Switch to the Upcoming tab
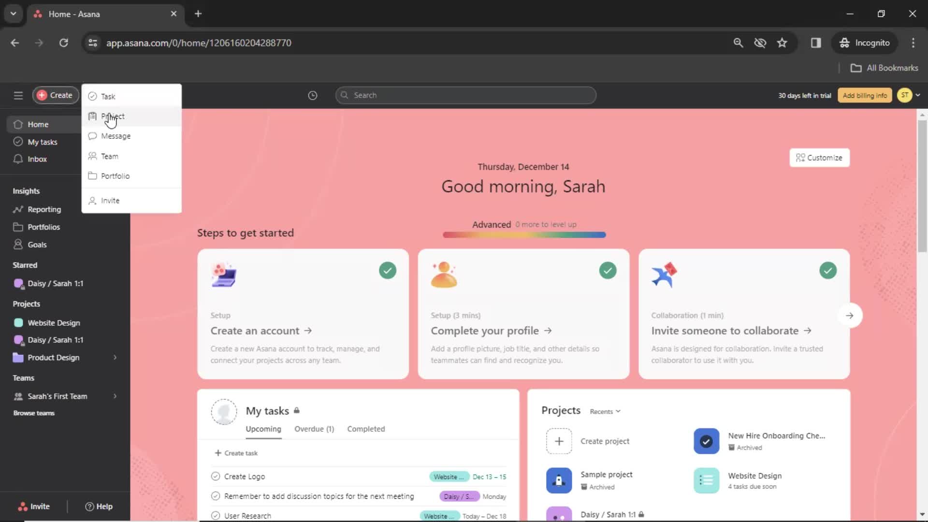928x522 pixels. (x=263, y=429)
